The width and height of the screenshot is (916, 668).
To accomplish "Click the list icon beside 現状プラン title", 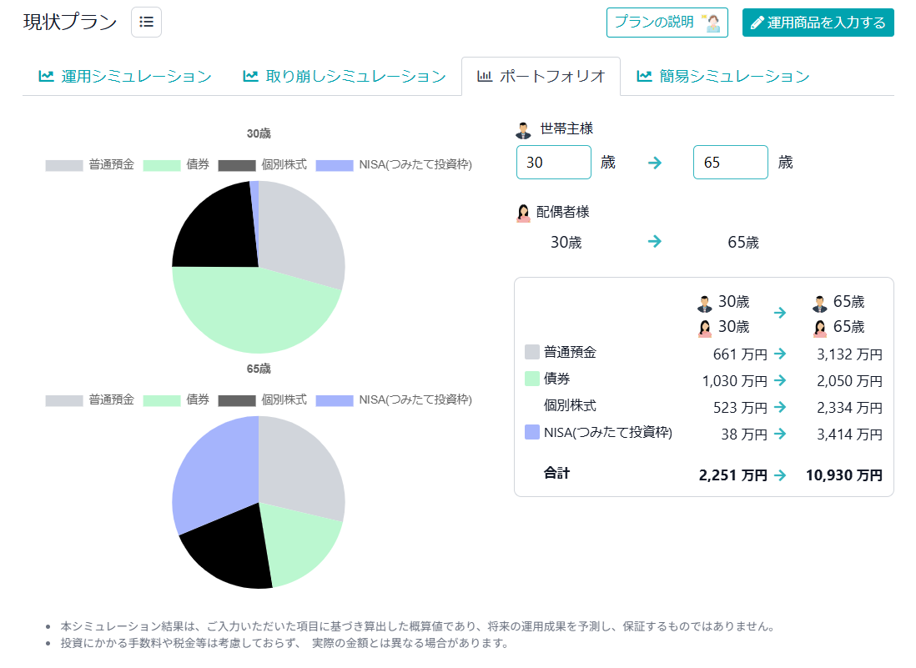I will tap(146, 22).
